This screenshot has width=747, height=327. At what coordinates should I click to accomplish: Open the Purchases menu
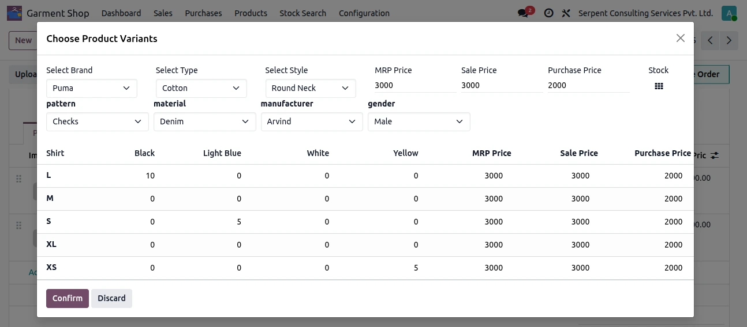click(203, 13)
